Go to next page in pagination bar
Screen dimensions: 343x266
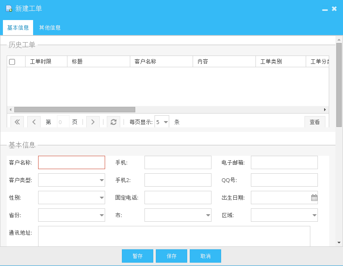pyautogui.click(x=93, y=122)
